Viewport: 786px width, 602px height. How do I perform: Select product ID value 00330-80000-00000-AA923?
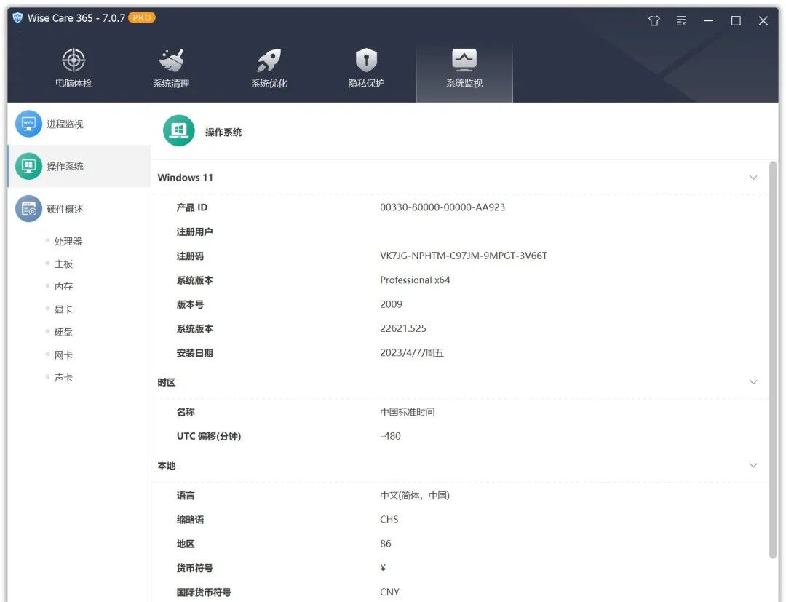[442, 207]
